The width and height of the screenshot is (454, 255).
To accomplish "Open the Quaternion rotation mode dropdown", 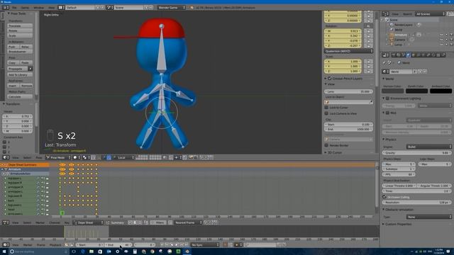I will click(x=348, y=51).
